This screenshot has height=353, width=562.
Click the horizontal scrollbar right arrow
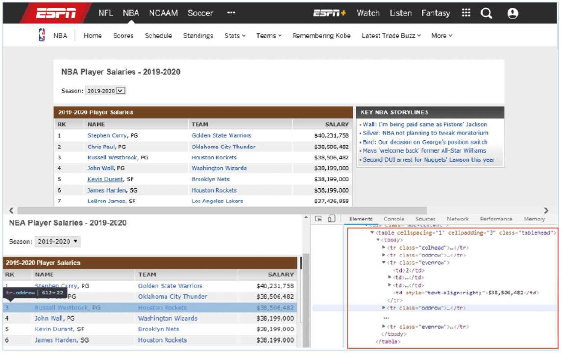pyautogui.click(x=546, y=210)
